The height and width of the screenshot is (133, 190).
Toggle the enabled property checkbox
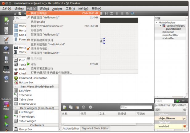pyautogui.click(x=184, y=126)
